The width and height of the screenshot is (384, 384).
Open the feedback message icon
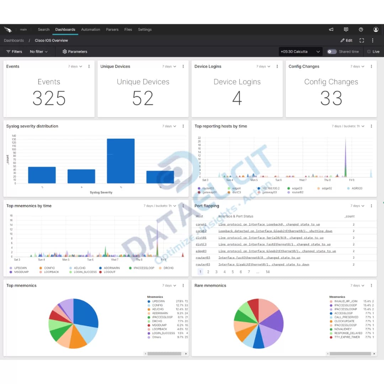tap(346, 30)
